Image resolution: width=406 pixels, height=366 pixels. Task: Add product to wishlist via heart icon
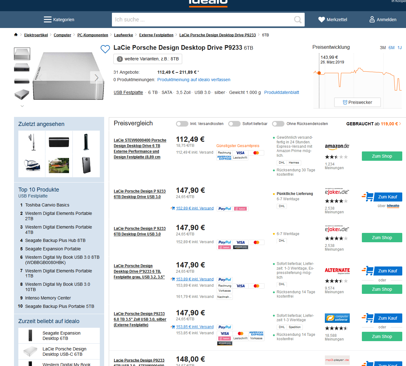coord(105,49)
